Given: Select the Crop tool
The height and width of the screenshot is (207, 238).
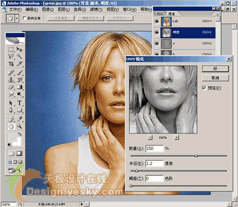Looking at the screenshot, I should pos(11,64).
